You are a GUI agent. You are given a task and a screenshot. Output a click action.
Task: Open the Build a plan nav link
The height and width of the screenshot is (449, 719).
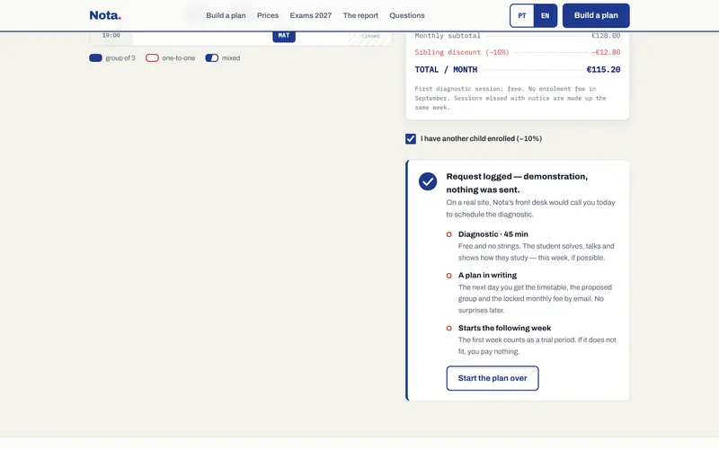point(226,15)
